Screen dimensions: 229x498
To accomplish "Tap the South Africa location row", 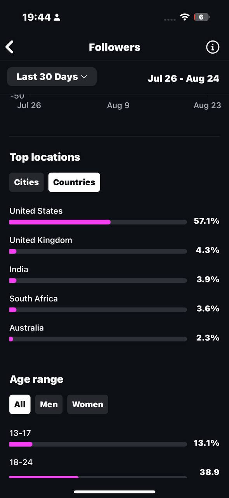I will 114,304.
